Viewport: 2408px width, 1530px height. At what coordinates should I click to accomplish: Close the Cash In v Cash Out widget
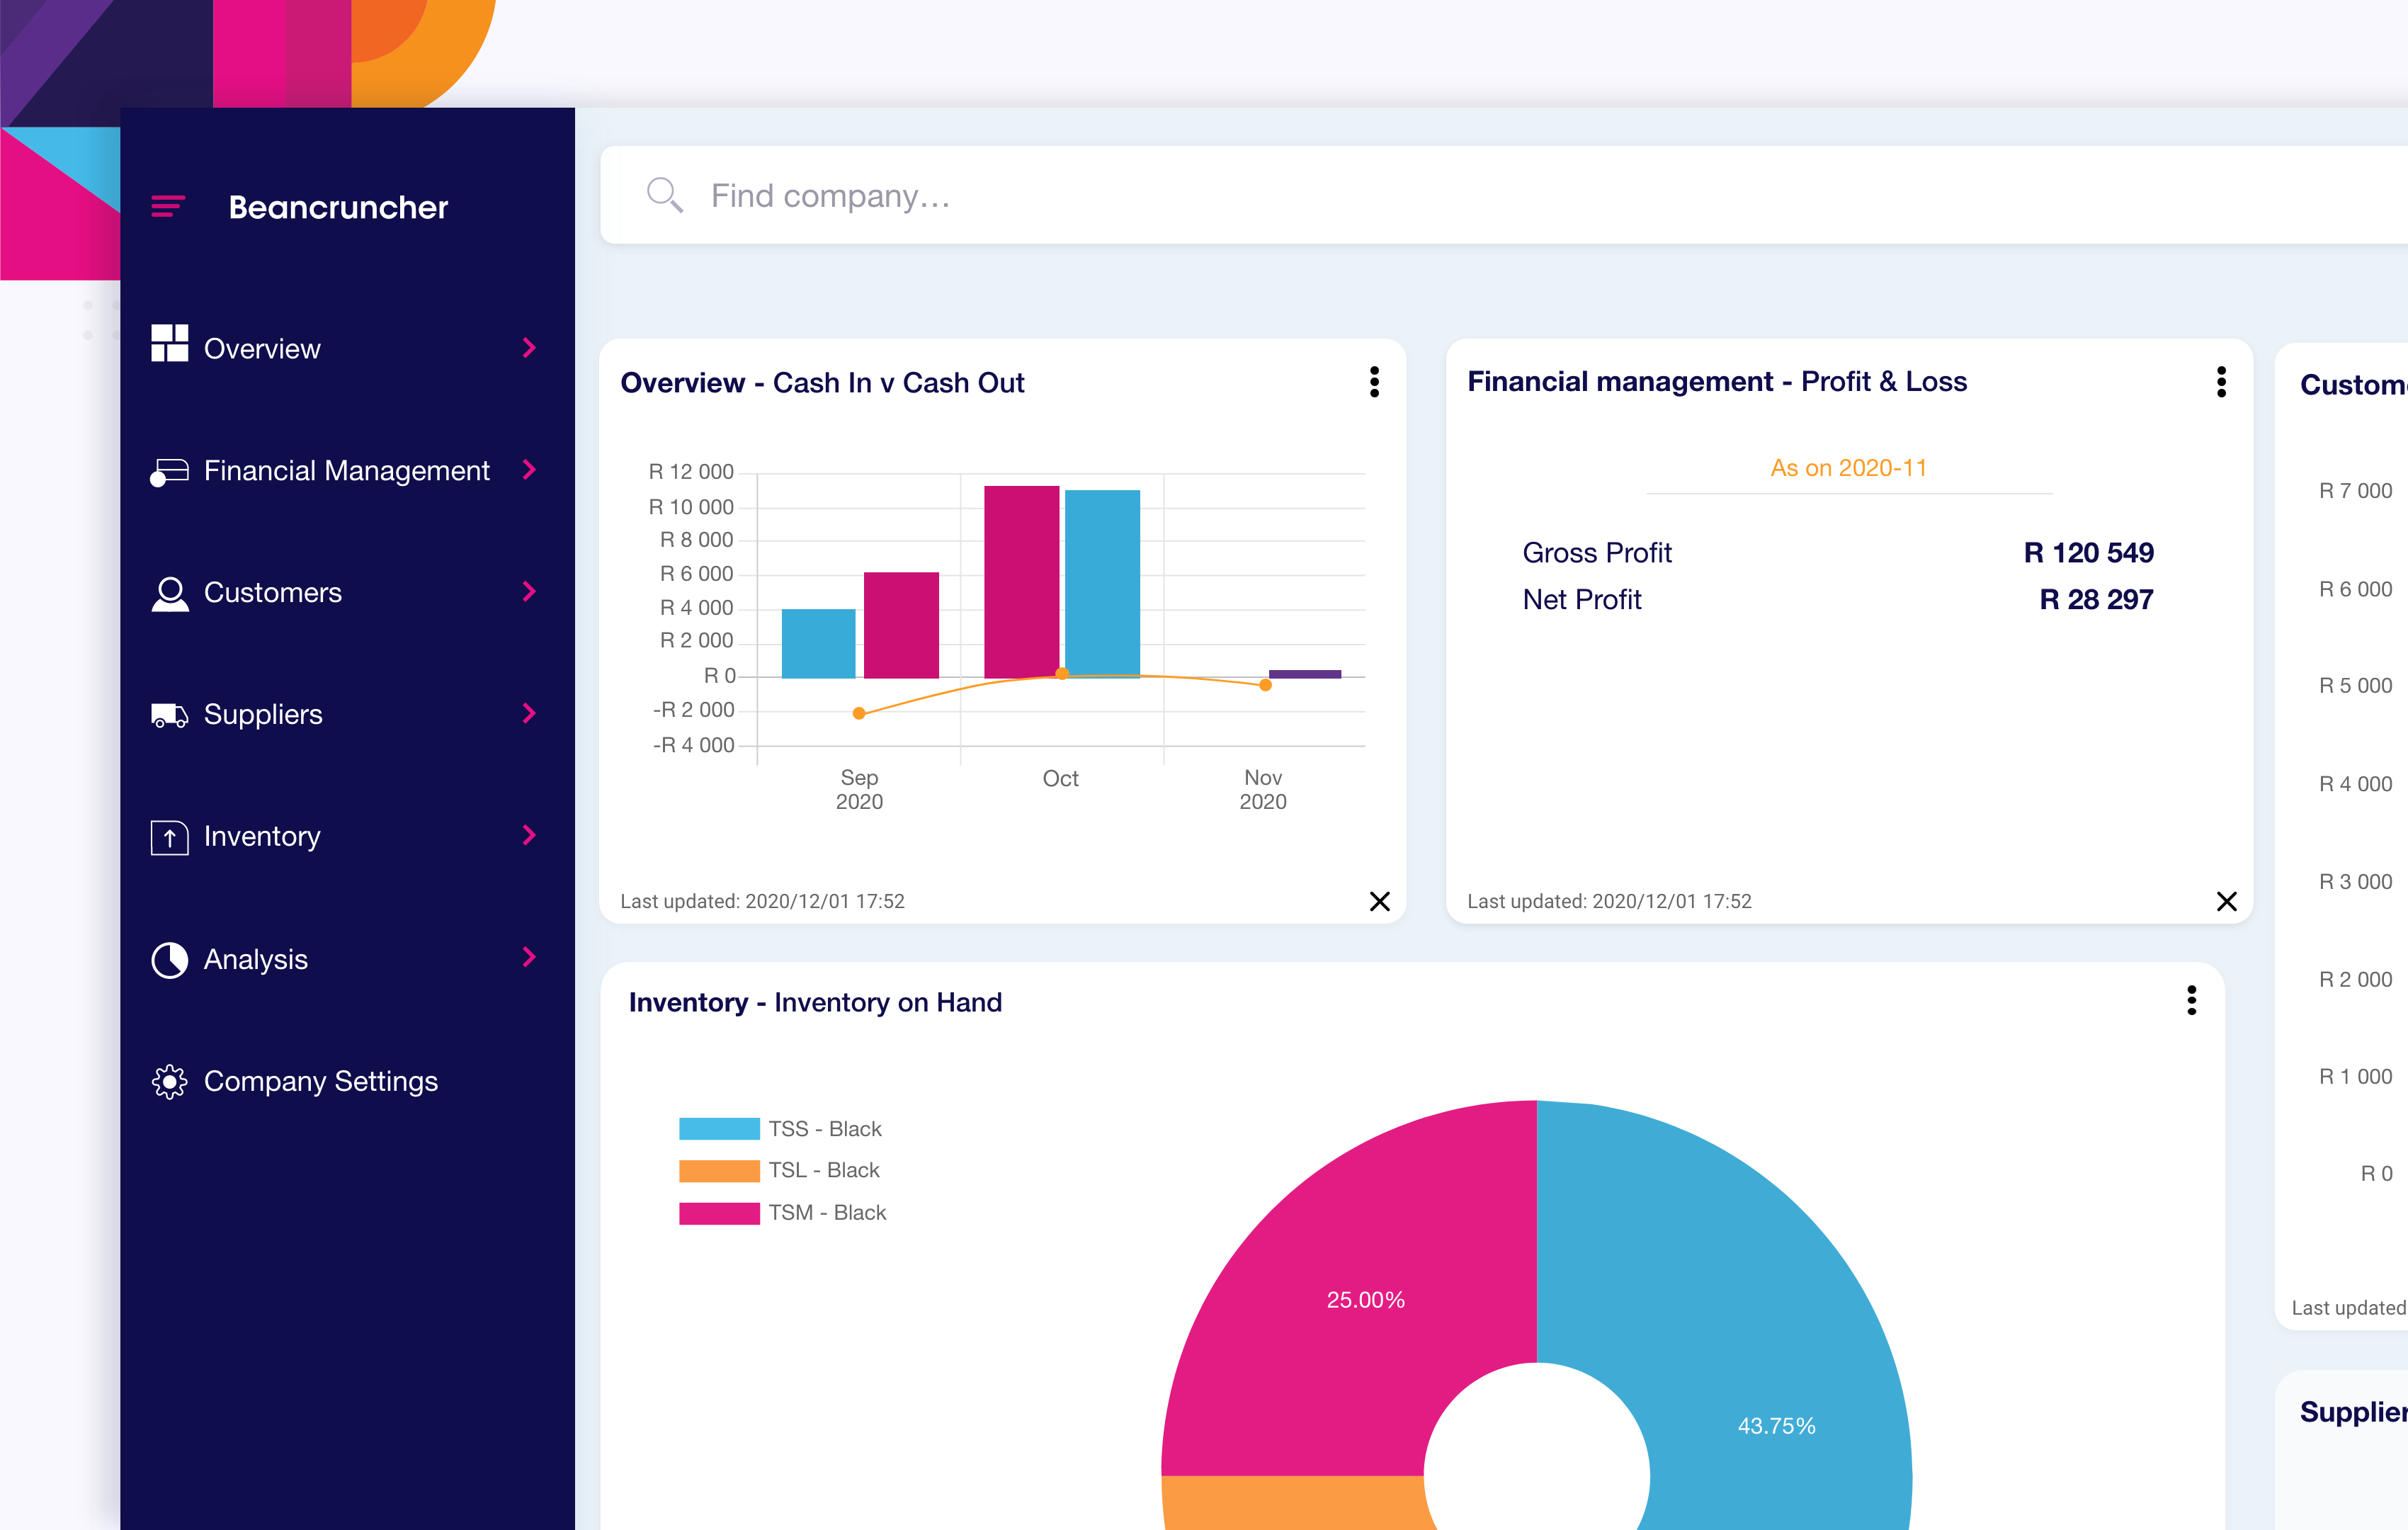(x=1379, y=901)
